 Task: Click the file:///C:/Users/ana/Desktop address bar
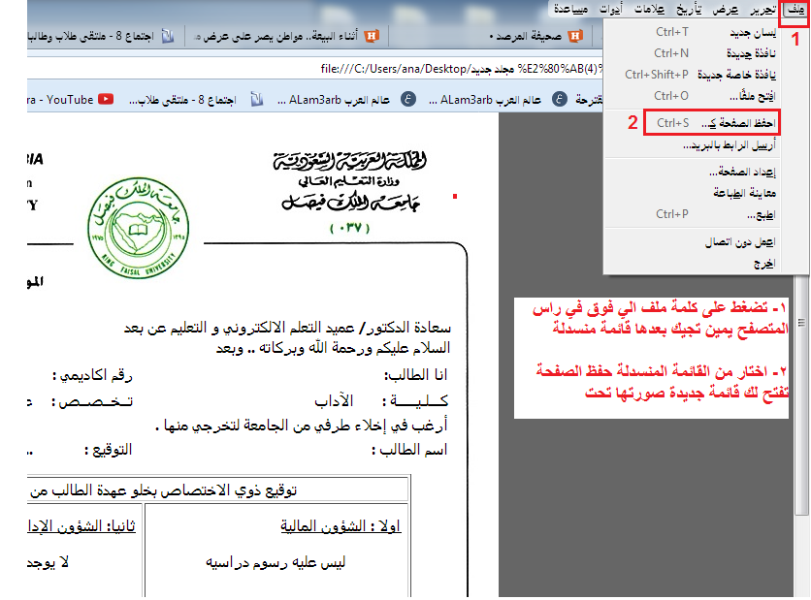[314, 69]
